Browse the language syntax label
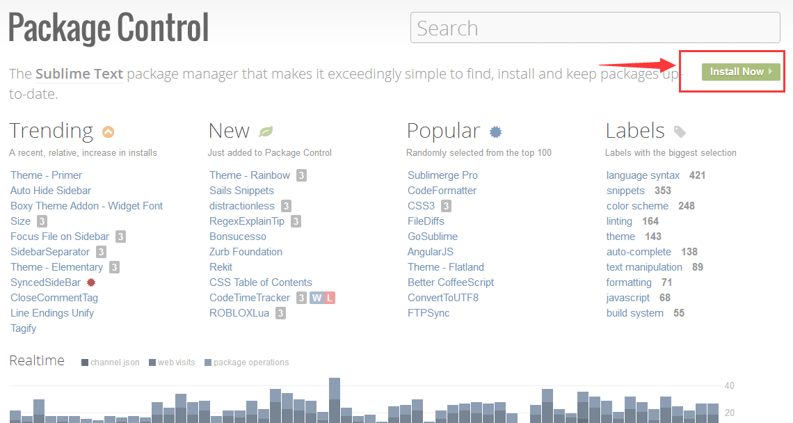The width and height of the screenshot is (793, 423). pyautogui.click(x=643, y=175)
